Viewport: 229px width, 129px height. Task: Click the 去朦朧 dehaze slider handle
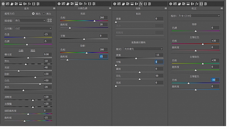(x=33, y=107)
